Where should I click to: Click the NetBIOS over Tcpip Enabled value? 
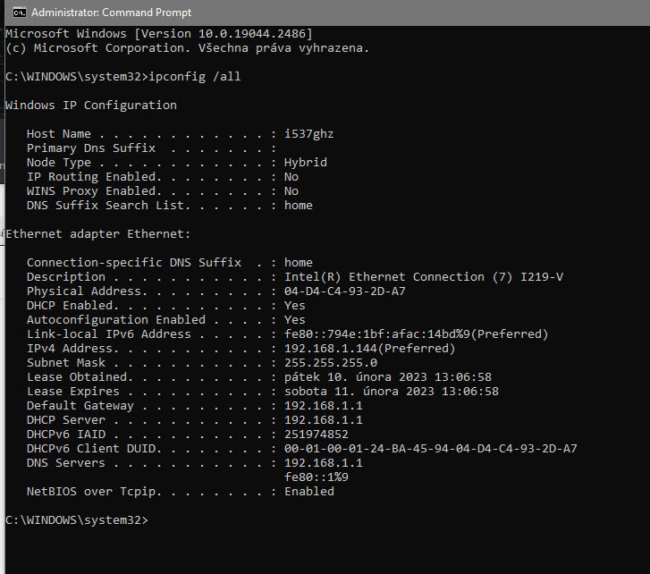[x=308, y=492]
